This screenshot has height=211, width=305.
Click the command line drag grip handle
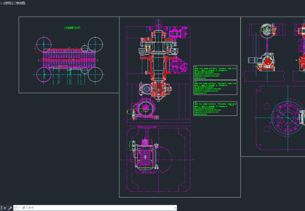pyautogui.click(x=1, y=208)
